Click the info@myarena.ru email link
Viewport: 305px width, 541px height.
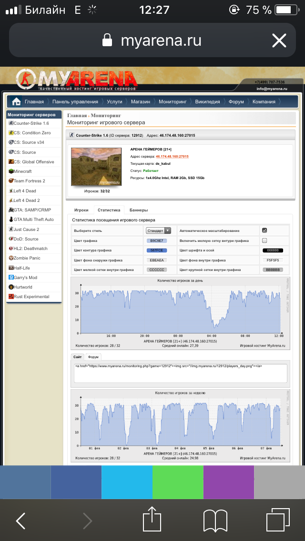tap(272, 89)
